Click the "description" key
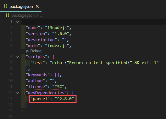 (x=41, y=40)
